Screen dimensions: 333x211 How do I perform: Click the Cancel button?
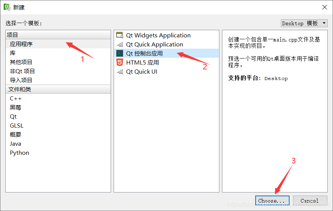coord(310,200)
